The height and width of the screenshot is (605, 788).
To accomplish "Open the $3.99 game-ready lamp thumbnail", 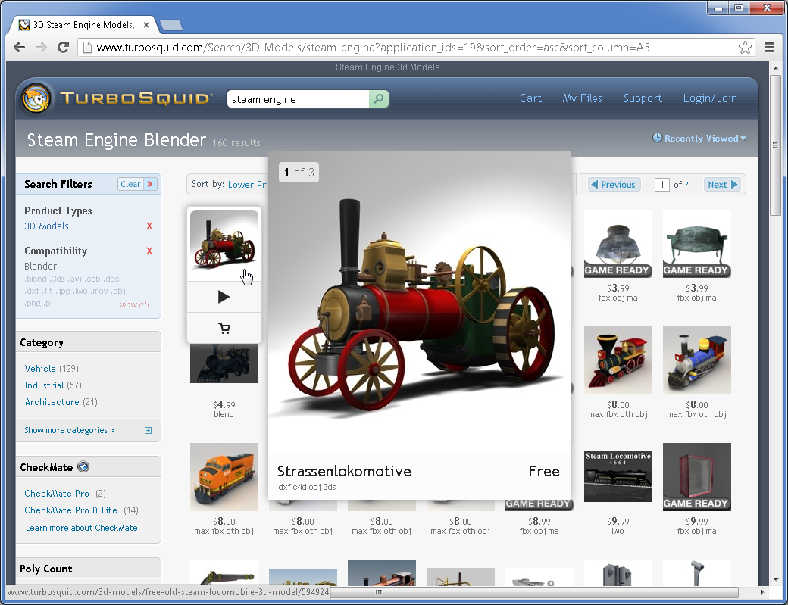I will click(618, 244).
